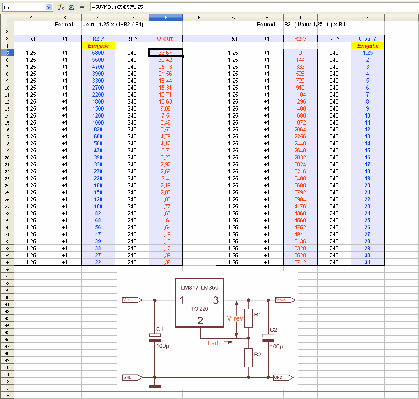Click the Ref header cell in column A
This screenshot has width=419, height=399.
[x=31, y=39]
